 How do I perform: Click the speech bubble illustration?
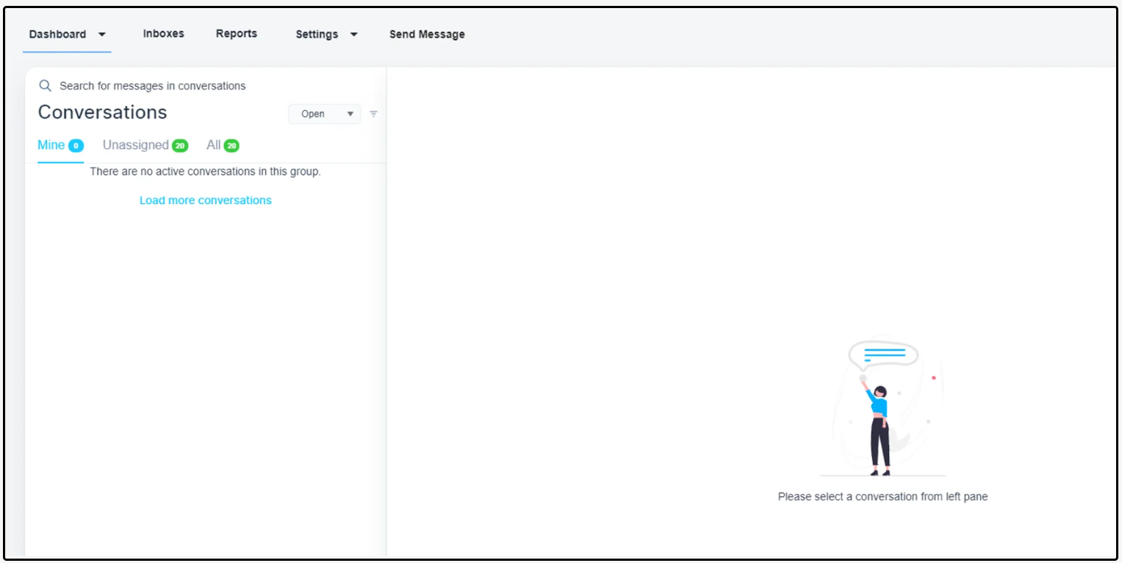pos(883,355)
